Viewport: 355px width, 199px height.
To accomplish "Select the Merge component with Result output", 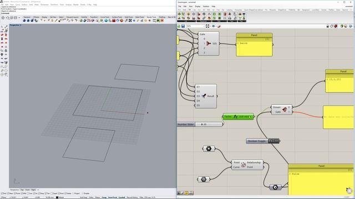I will click(206, 96).
